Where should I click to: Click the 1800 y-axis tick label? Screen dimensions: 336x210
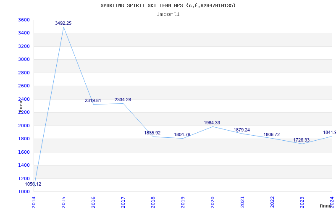(x=24, y=139)
